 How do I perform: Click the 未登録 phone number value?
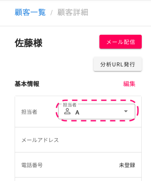(x=127, y=165)
